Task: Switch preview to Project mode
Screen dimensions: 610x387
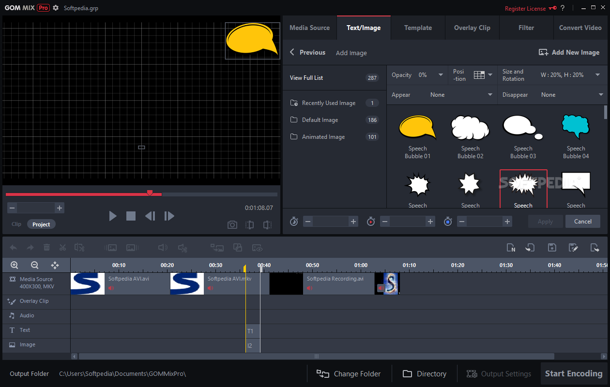Action: (41, 224)
